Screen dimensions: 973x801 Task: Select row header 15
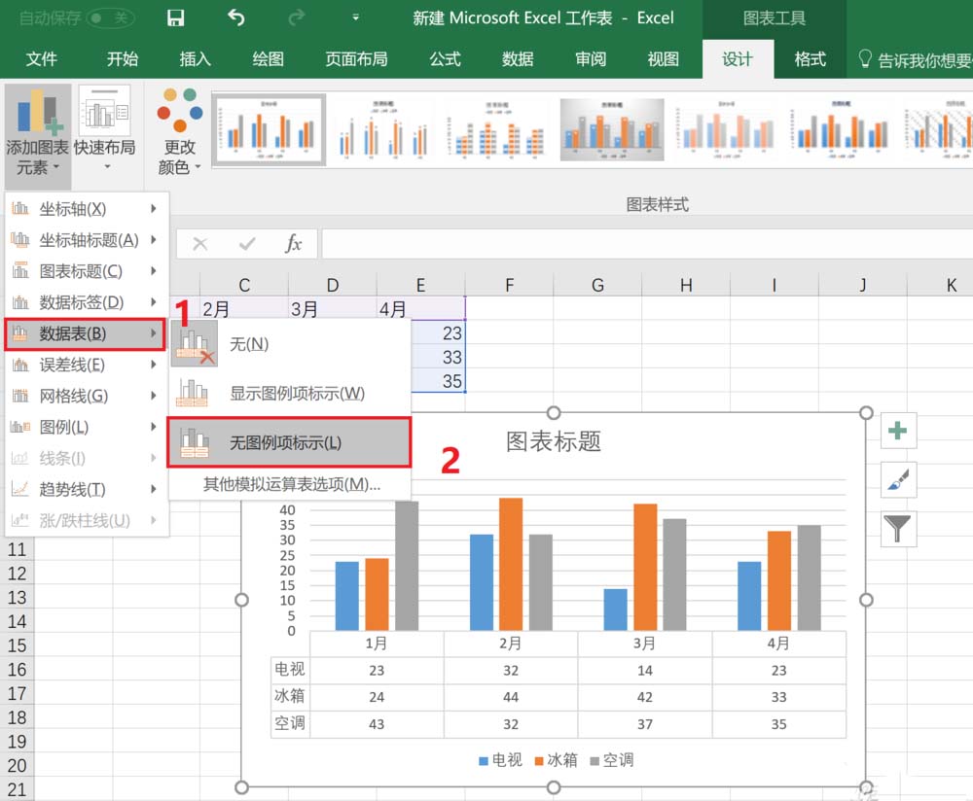click(17, 645)
